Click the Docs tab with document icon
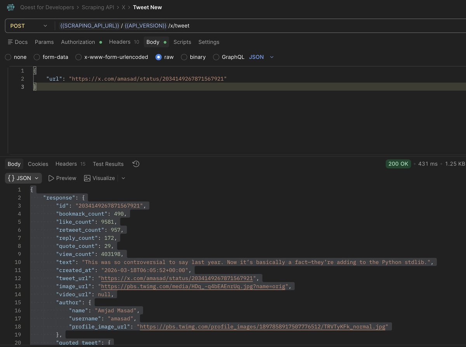466x347 pixels. (17, 42)
